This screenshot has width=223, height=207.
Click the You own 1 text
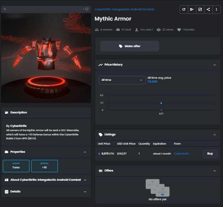[x=147, y=29]
